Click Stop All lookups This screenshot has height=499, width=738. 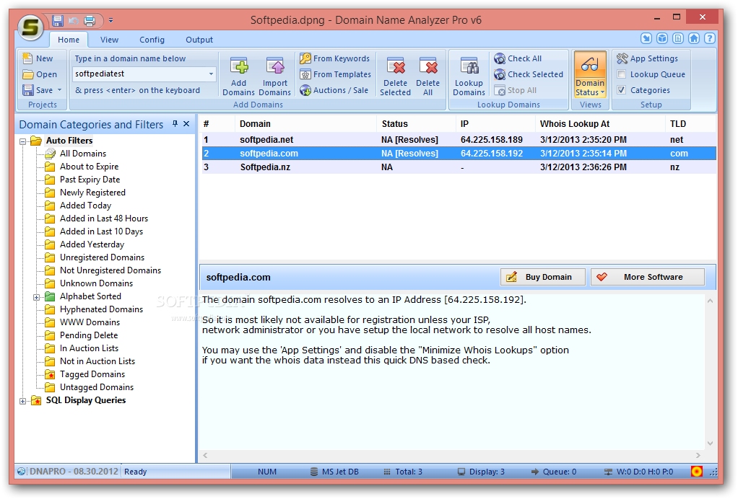tap(516, 90)
